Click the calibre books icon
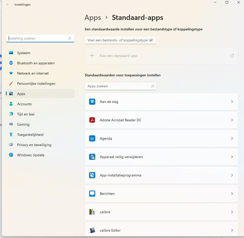The height and width of the screenshot is (238, 244). [92, 212]
